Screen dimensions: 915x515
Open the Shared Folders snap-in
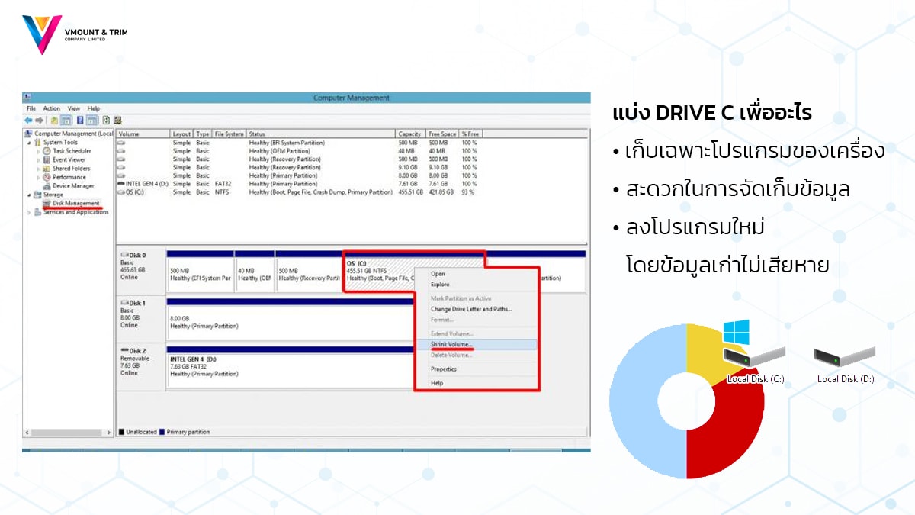tap(47, 169)
